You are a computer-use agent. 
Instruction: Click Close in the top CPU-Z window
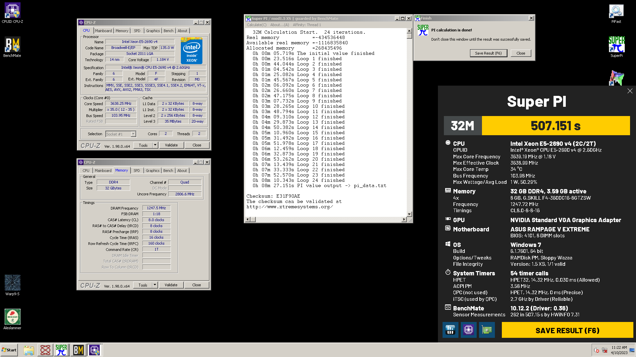pyautogui.click(x=197, y=145)
